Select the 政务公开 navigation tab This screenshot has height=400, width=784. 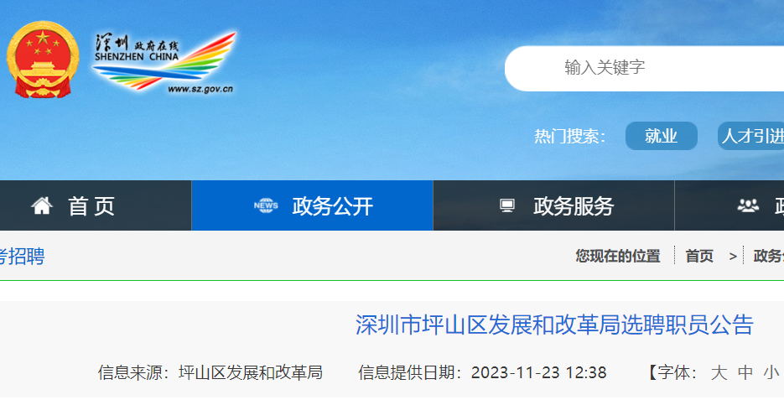click(x=312, y=205)
